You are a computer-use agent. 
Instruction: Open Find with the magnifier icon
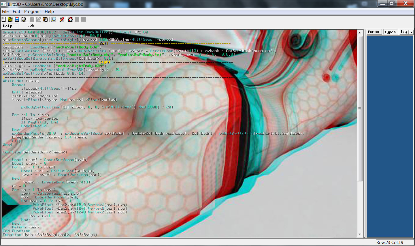(x=54, y=19)
